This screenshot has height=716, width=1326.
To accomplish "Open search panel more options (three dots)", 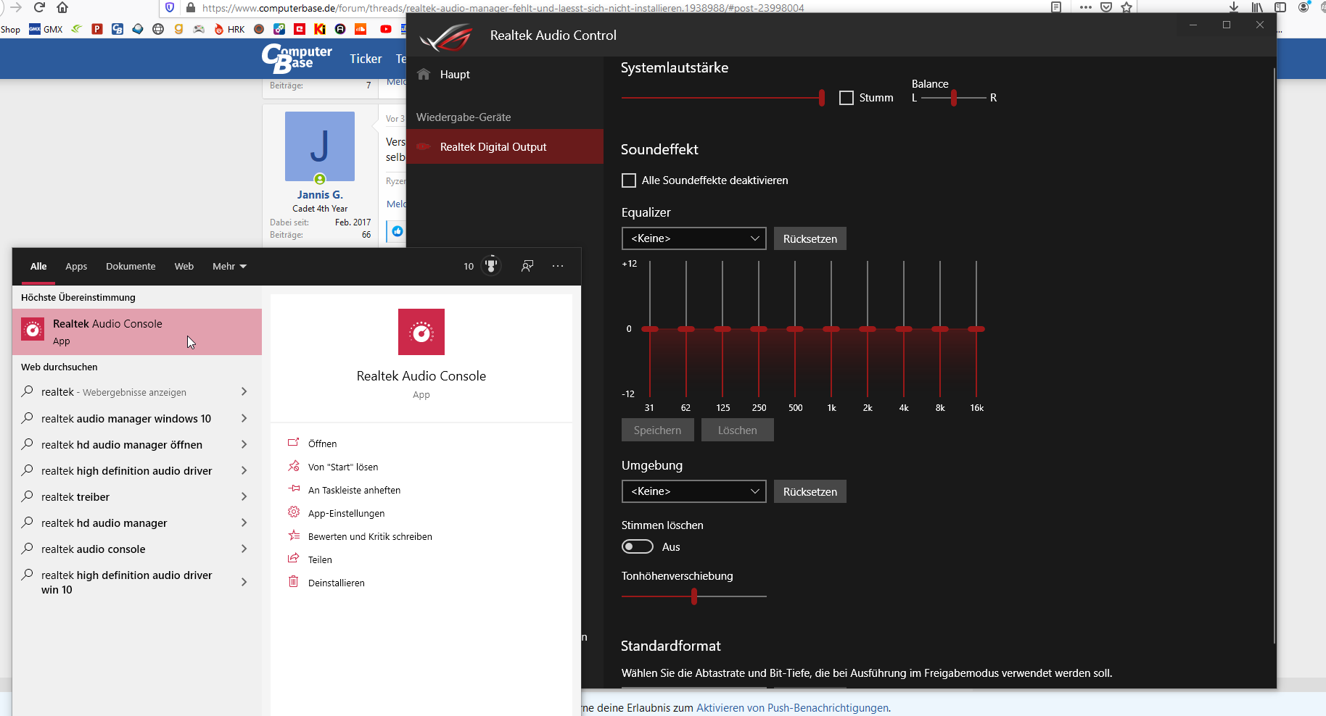I will click(x=558, y=266).
